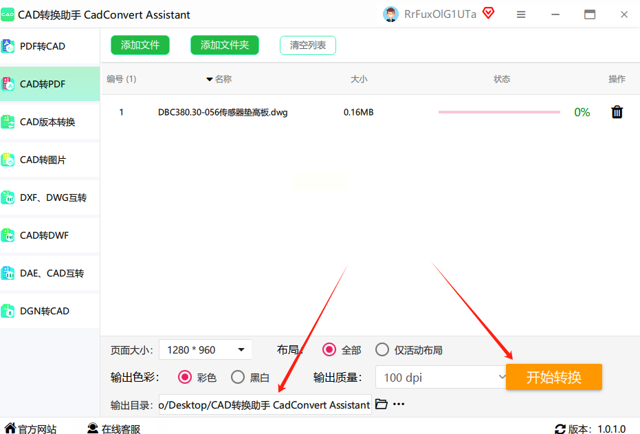Click the CAD app logo icon in title bar
This screenshot has width=640, height=434.
(8, 14)
